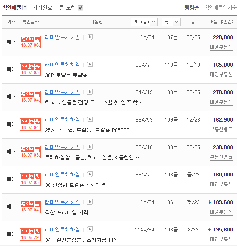This screenshot has width=237, height=246.
Task: Select description '착한 프리미엄 가격'
Action: click(66, 212)
